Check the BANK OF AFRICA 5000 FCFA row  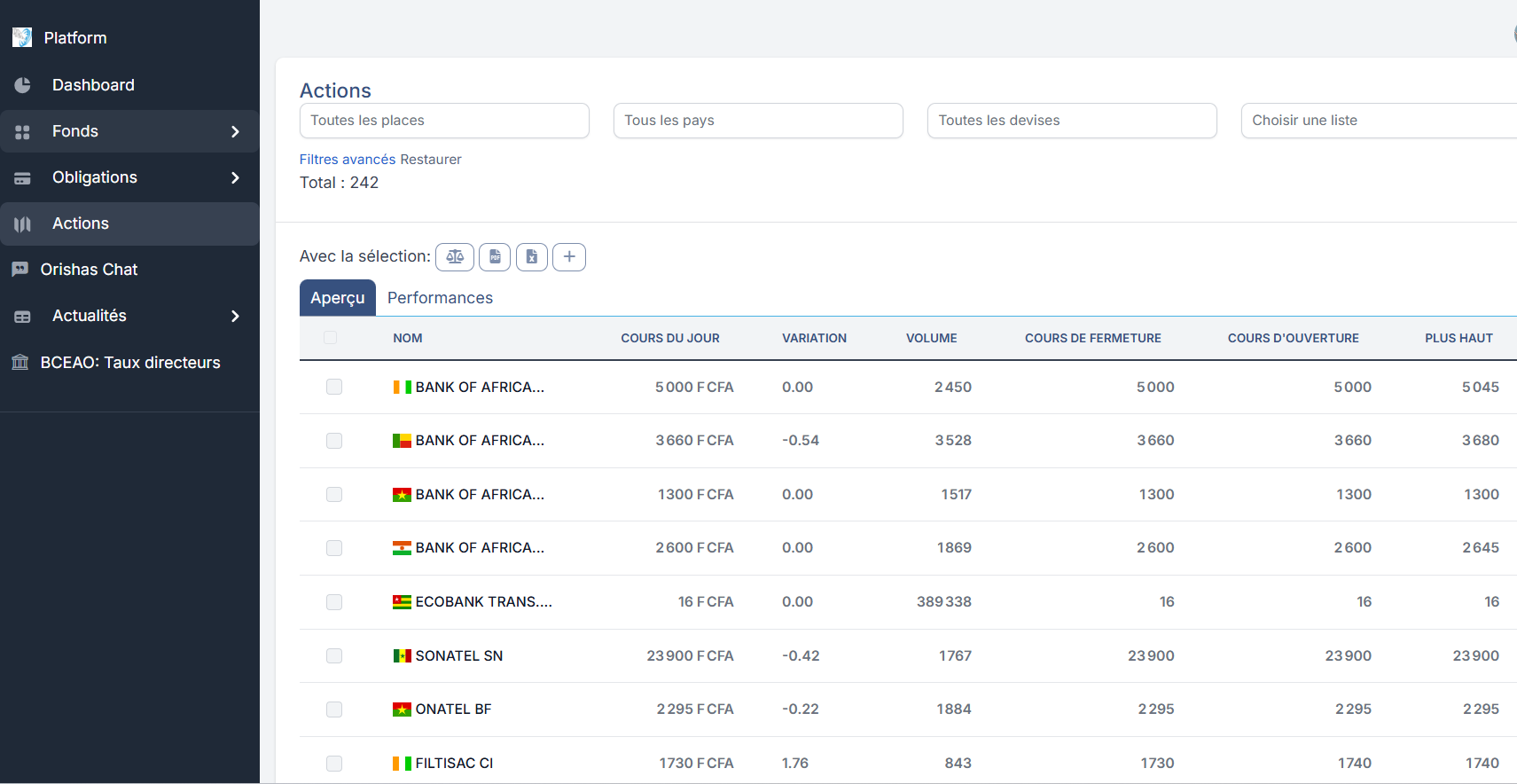(x=334, y=387)
